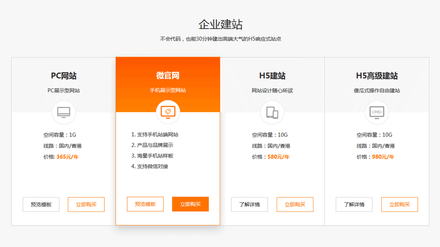Select the PC网站 card title

tap(64, 76)
